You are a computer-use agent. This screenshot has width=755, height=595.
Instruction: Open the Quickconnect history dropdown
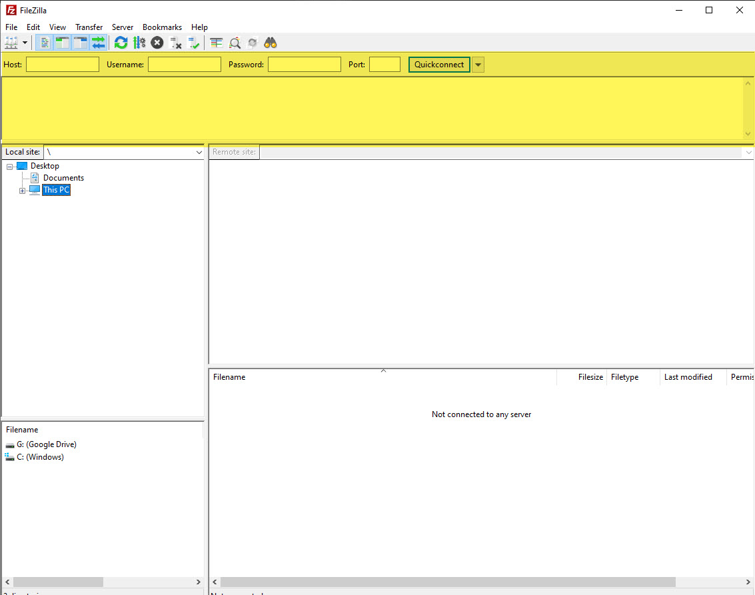(478, 65)
